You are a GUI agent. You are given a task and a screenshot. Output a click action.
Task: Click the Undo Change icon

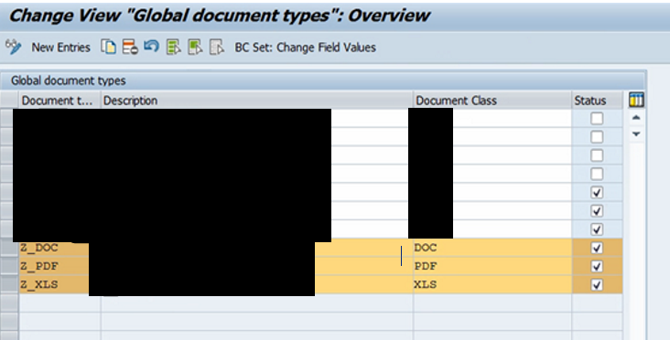151,46
